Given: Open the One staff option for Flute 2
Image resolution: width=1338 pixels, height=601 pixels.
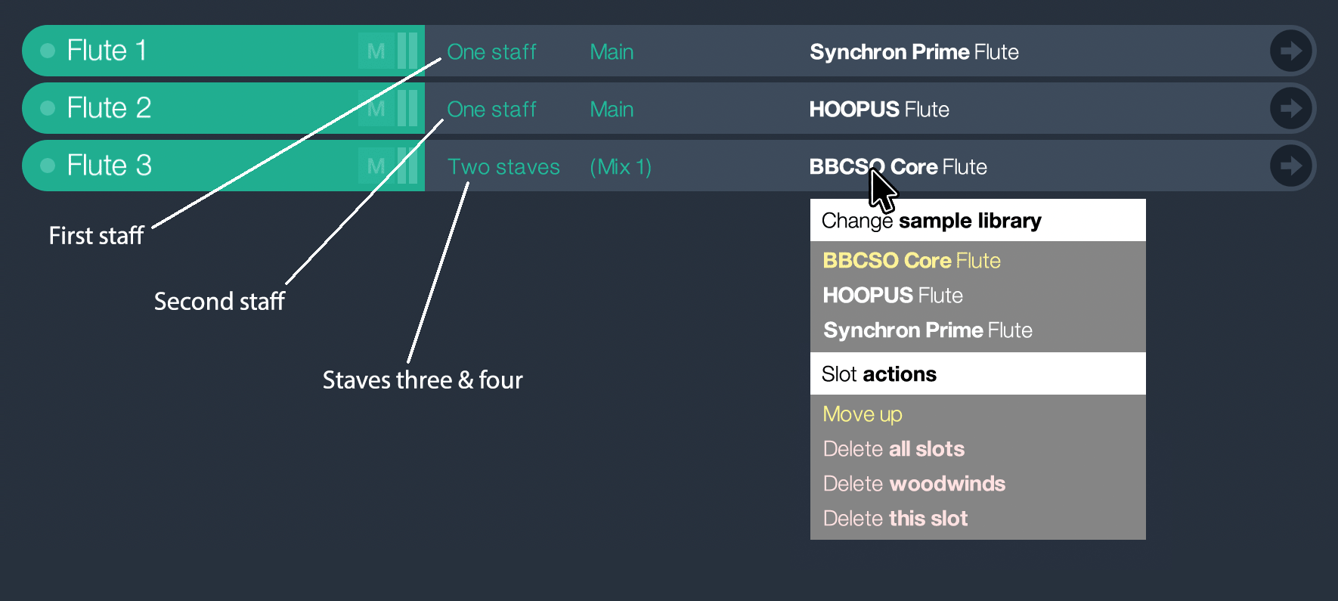Looking at the screenshot, I should (x=491, y=109).
